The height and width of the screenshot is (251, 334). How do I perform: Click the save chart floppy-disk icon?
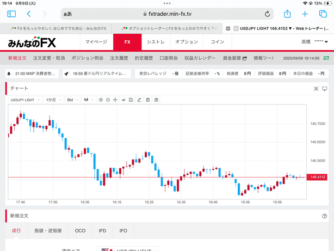[x=132, y=100]
